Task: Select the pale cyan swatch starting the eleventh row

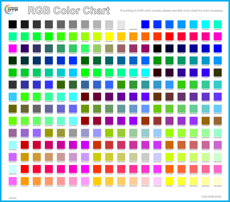Action: (x=13, y=145)
